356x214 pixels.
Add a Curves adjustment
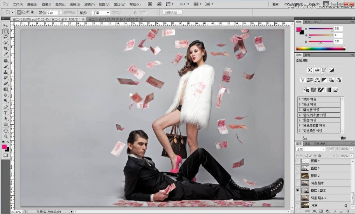(324, 70)
